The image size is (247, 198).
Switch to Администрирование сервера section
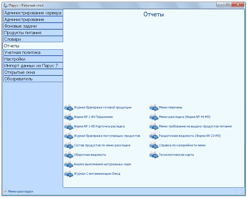(x=33, y=13)
